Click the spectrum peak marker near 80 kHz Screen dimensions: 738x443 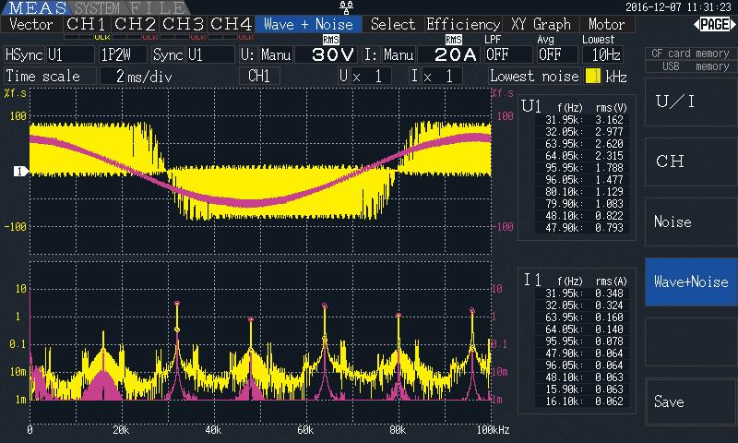click(x=399, y=316)
